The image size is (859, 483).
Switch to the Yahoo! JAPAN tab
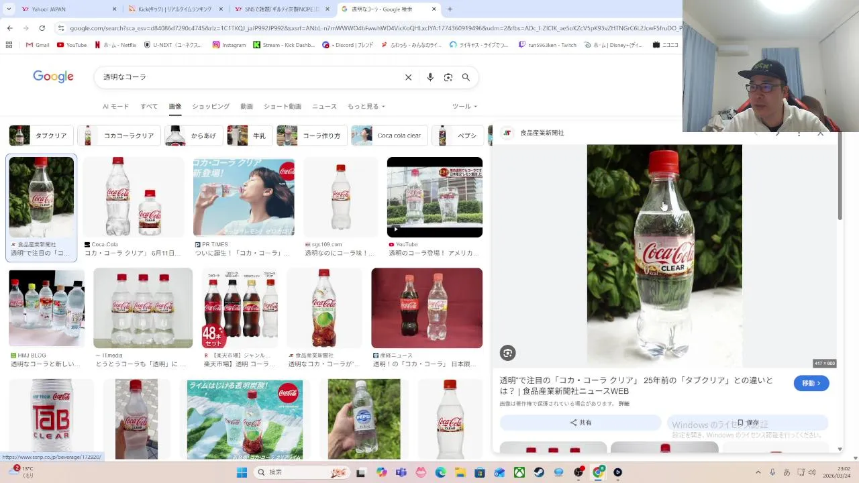(68, 9)
